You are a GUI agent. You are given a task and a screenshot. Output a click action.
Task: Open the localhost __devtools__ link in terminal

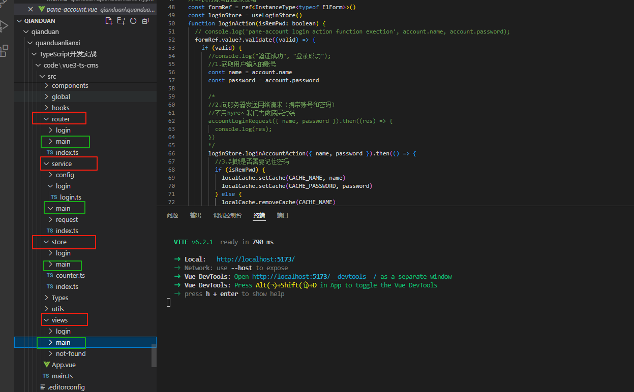tap(314, 276)
